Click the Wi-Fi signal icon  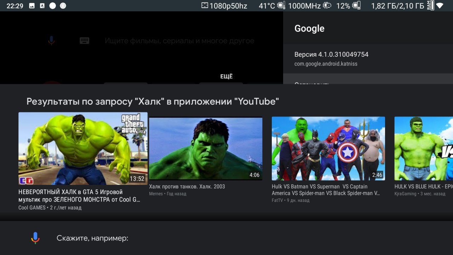click(440, 6)
